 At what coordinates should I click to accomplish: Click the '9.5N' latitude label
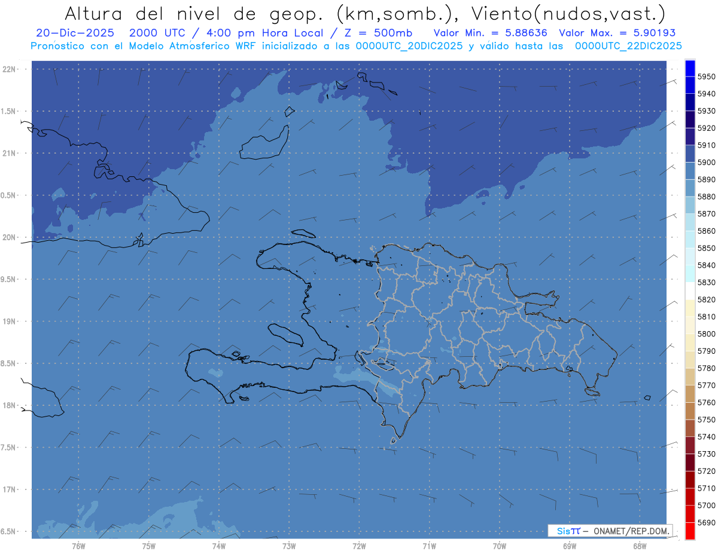(x=9, y=279)
